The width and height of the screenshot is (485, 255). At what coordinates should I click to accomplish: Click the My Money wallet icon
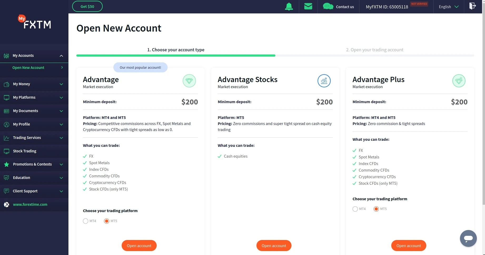click(x=7, y=84)
